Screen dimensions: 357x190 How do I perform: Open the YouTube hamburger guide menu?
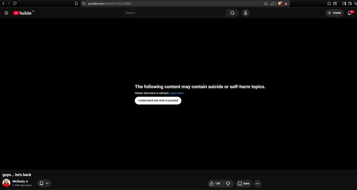click(6, 13)
